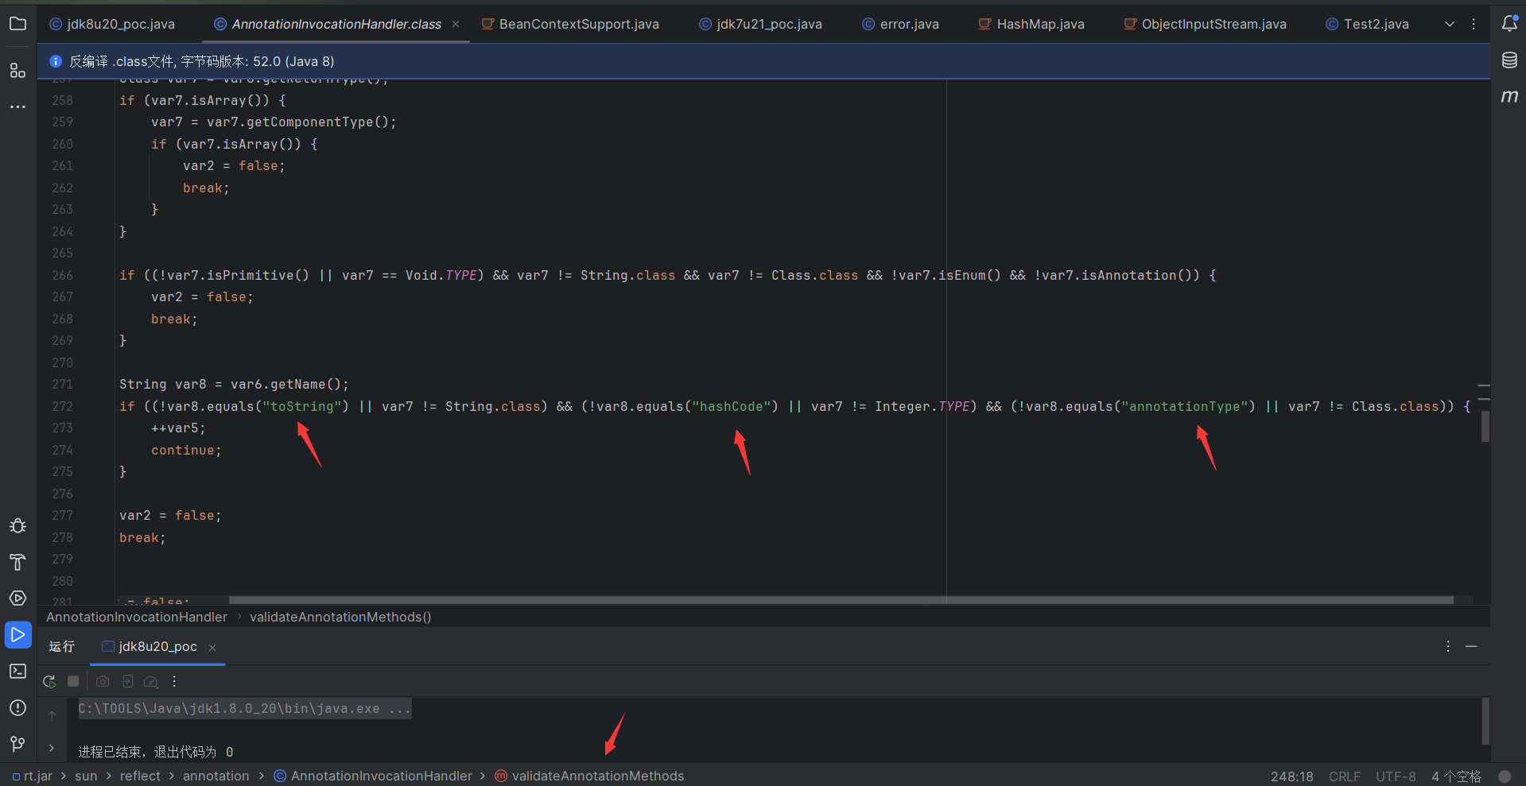Switch to ObjectInputStream.java tab
The image size is (1526, 786).
click(x=1206, y=24)
